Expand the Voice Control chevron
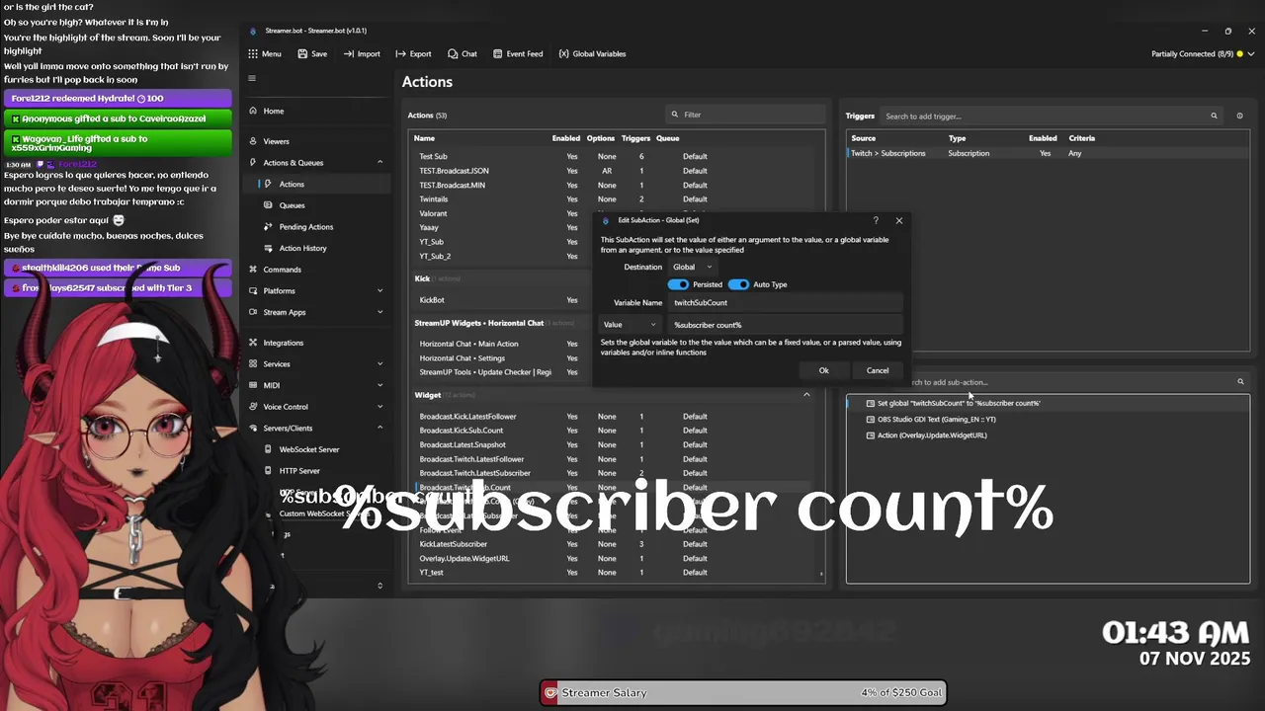 click(379, 407)
